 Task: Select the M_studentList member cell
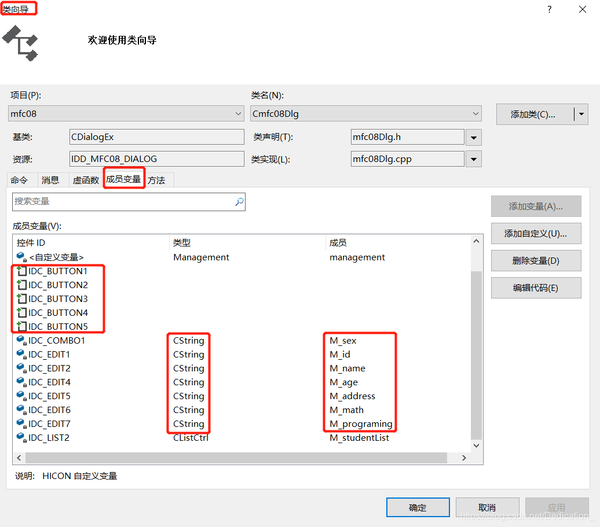(359, 437)
